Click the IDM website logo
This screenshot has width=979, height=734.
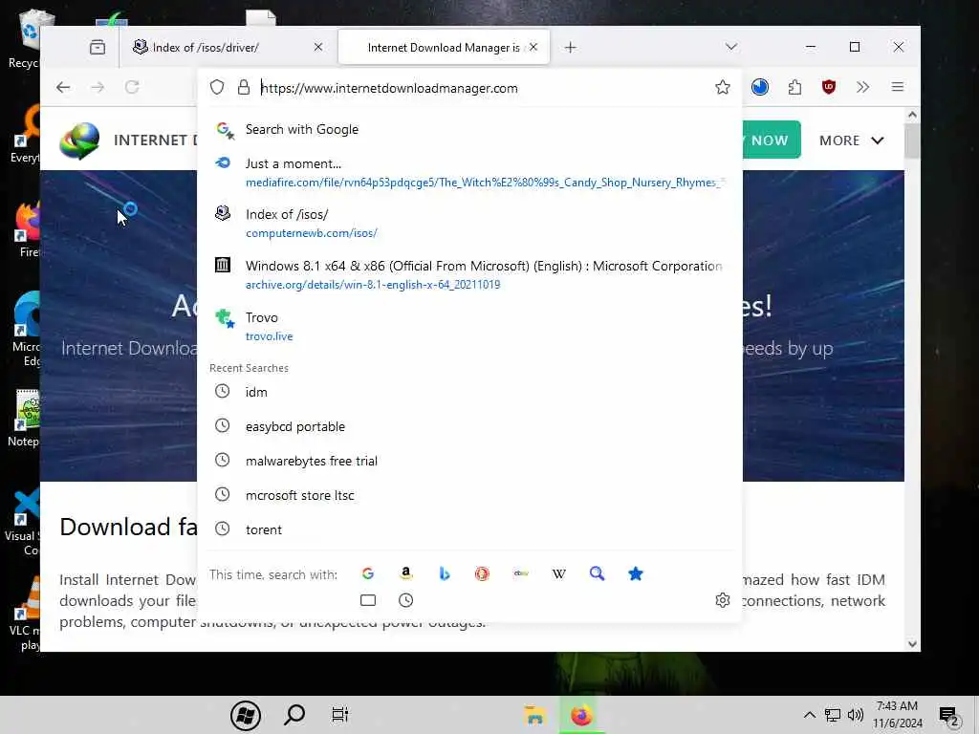pyautogui.click(x=79, y=140)
